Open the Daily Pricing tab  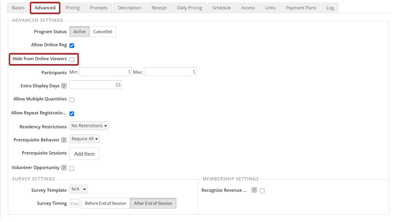pyautogui.click(x=189, y=8)
